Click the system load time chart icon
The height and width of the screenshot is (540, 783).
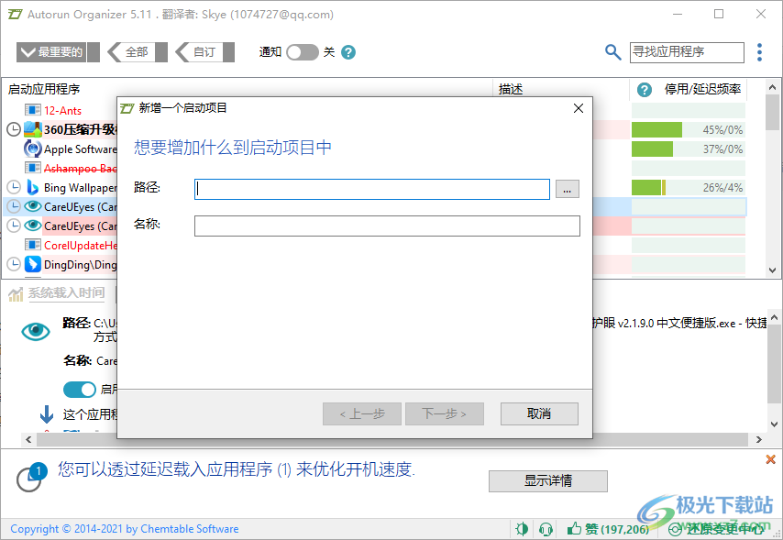[x=16, y=293]
